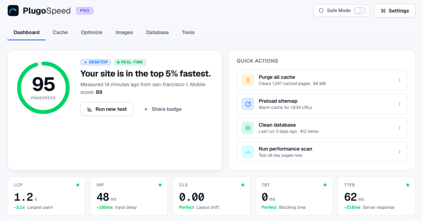Click the QUICK ACTIONS heading
The height and width of the screenshot is (221, 422).
point(257,61)
